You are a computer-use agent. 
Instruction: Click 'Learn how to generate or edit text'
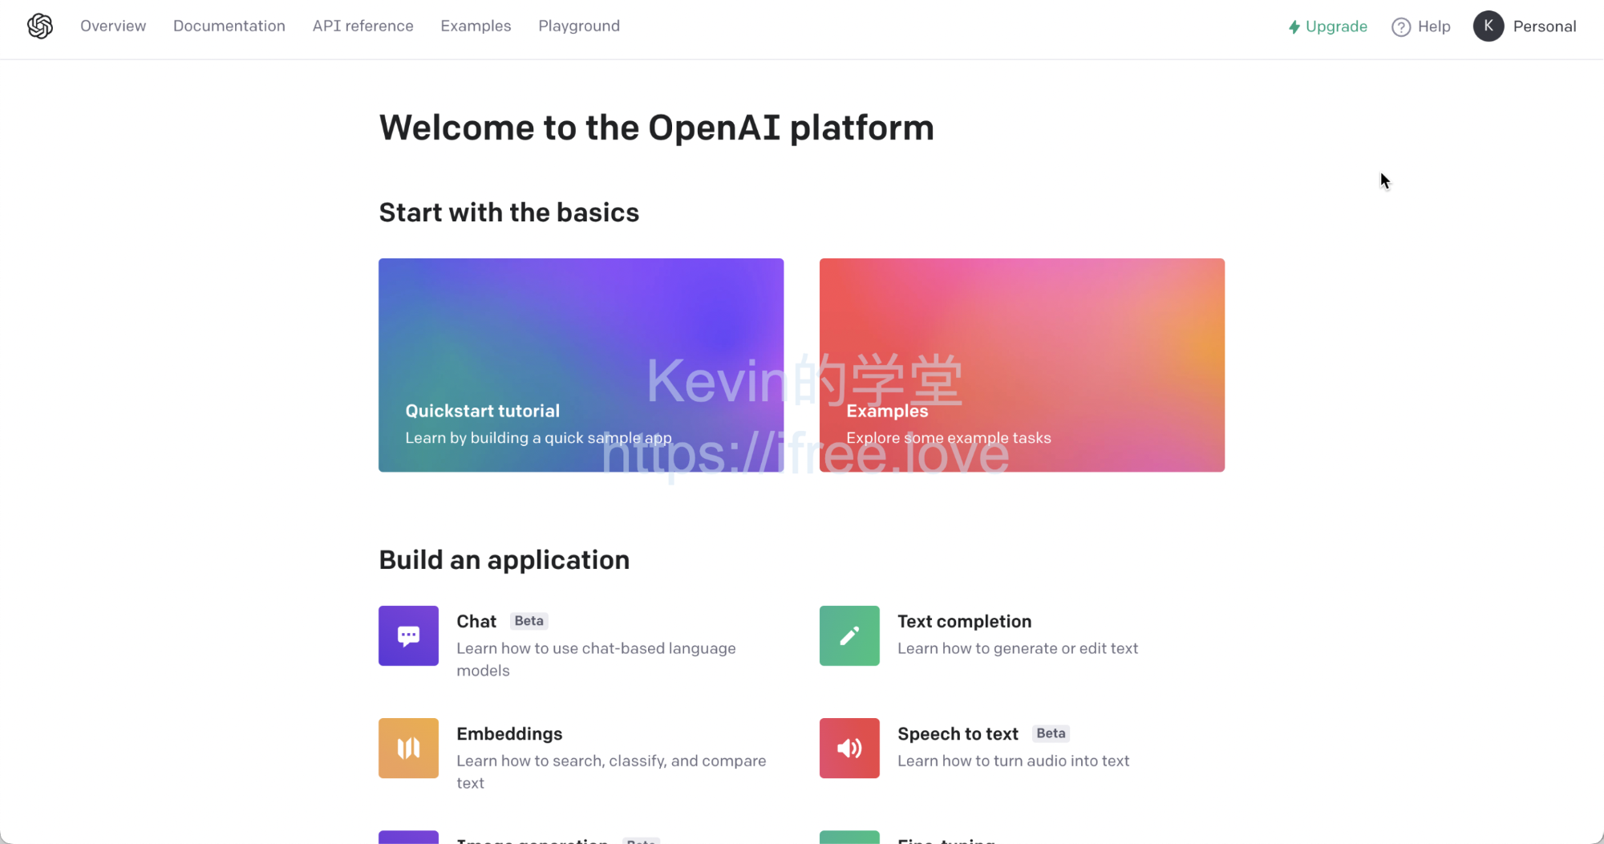(1018, 648)
